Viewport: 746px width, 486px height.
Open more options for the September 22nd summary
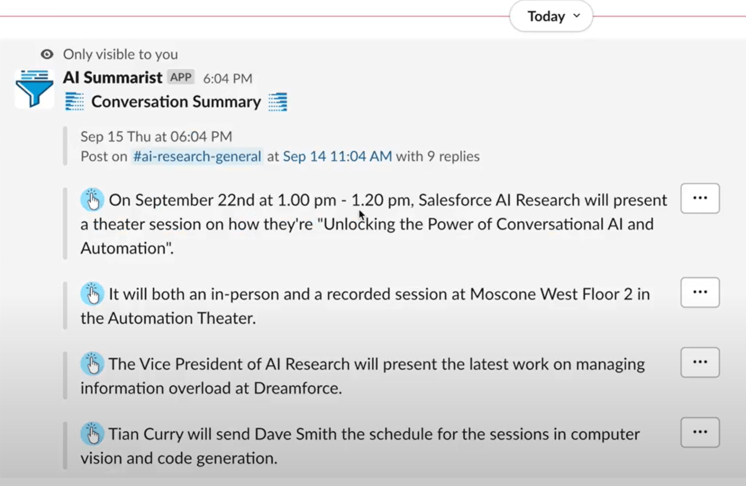(x=700, y=198)
